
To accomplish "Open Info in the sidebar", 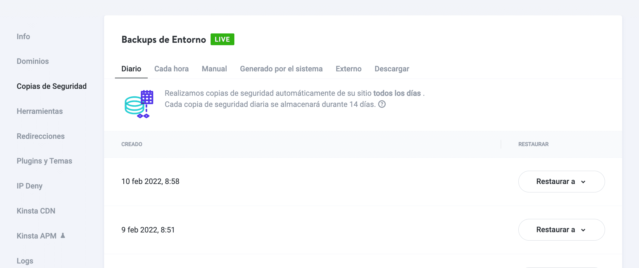I will click(x=23, y=36).
